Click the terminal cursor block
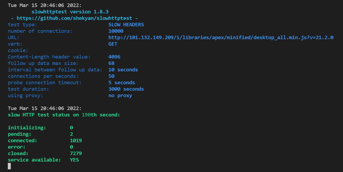 pyautogui.click(x=9, y=166)
